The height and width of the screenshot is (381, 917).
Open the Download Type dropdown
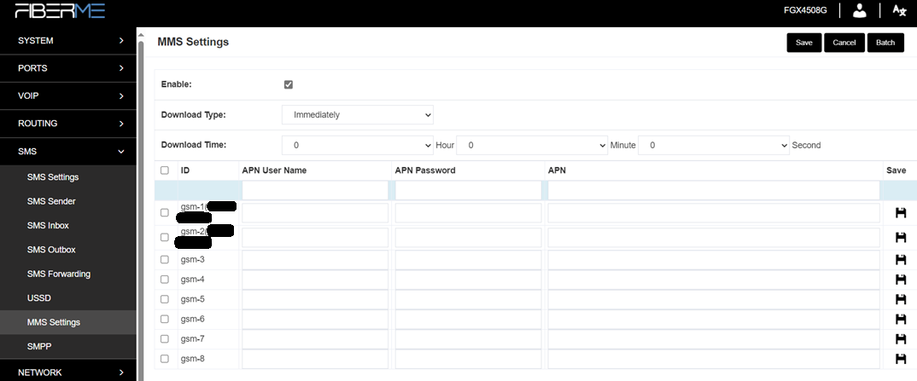pos(358,115)
